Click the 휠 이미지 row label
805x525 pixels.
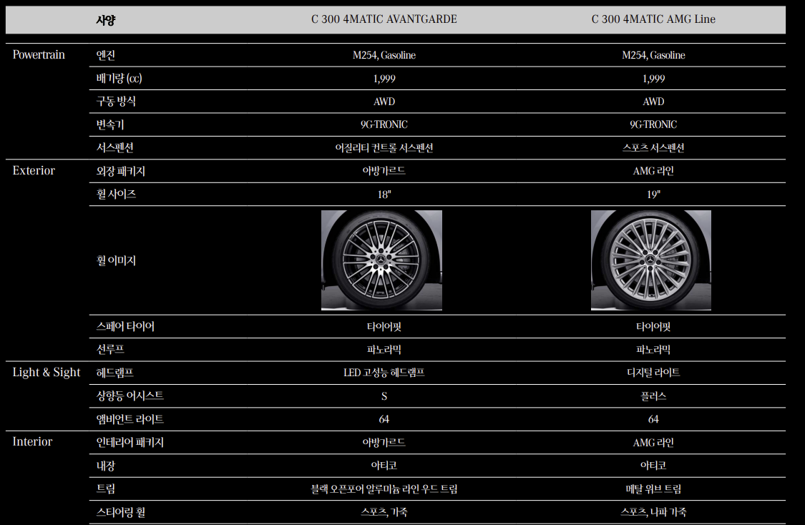click(x=116, y=260)
